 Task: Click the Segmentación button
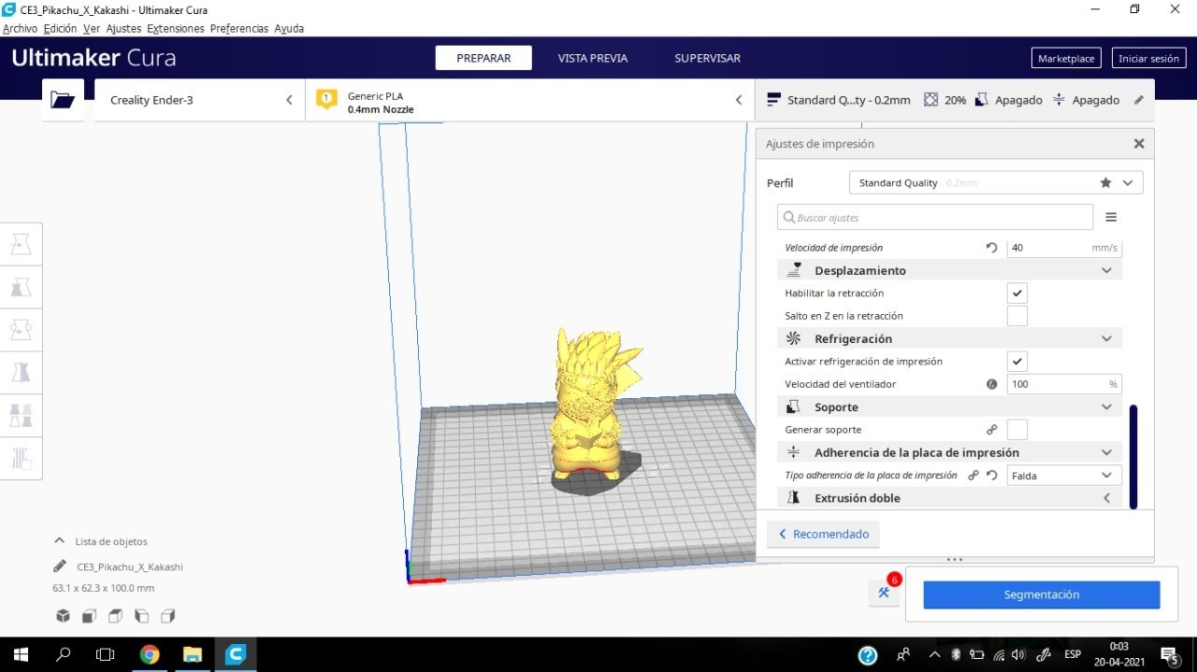click(x=1042, y=594)
